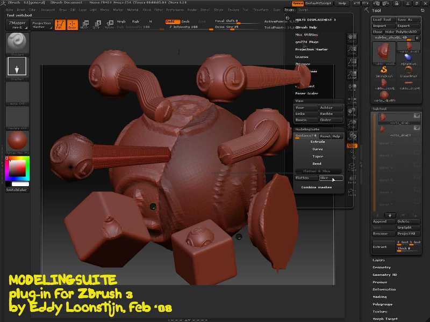Click Load Tool button

pyautogui.click(x=383, y=19)
